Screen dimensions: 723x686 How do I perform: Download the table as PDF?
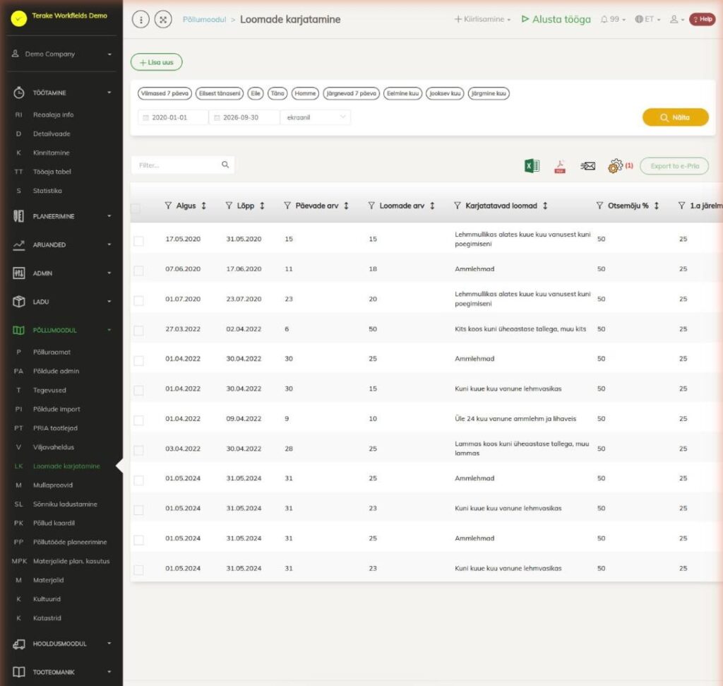click(560, 166)
